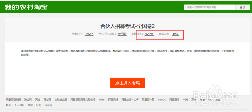Open the 天猫 footer link
Screen dimensions: 252x112
38,99
